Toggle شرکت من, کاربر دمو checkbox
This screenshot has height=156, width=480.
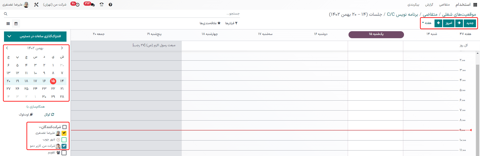(x=64, y=146)
